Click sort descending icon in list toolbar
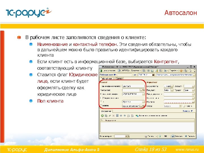Image resolution: width=204 pixels, height=153 pixels. coord(132,116)
